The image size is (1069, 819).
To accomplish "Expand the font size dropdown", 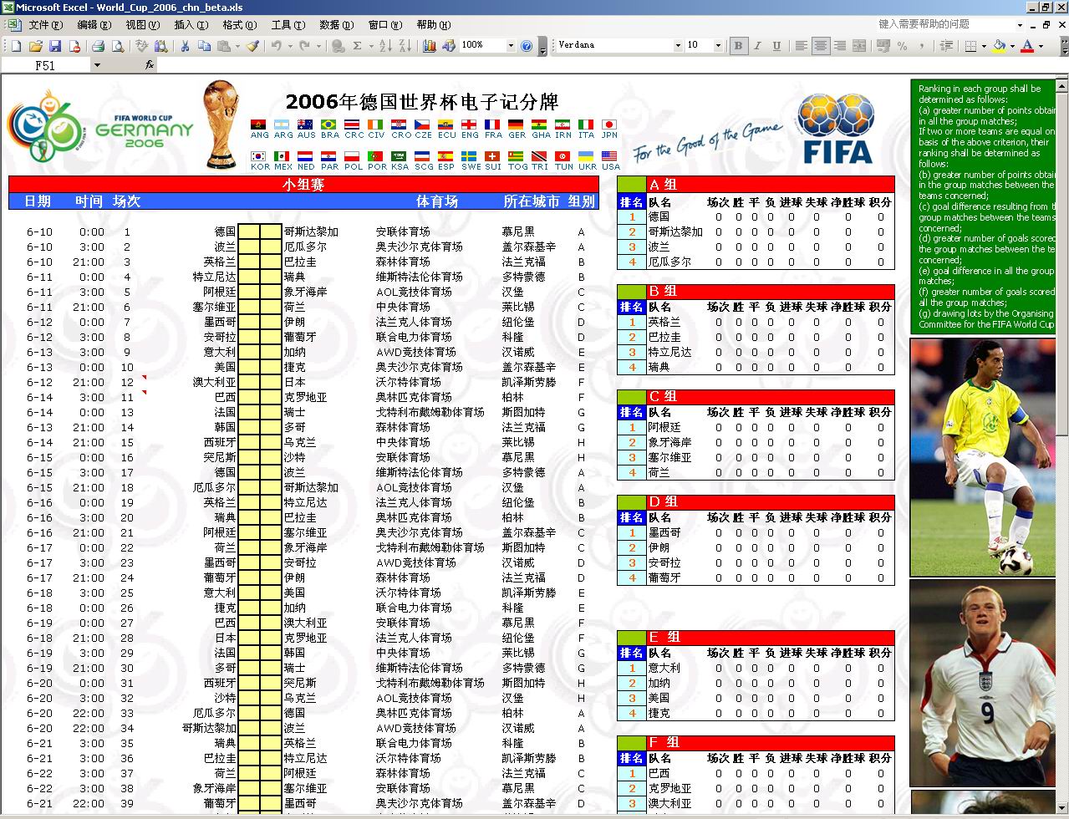I will pos(717,46).
